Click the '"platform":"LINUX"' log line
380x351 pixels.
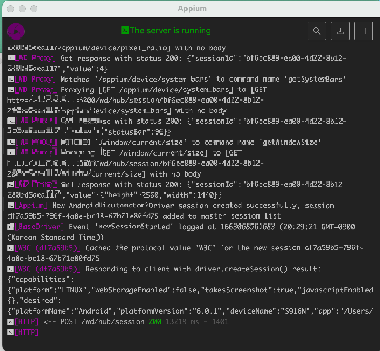(190, 290)
